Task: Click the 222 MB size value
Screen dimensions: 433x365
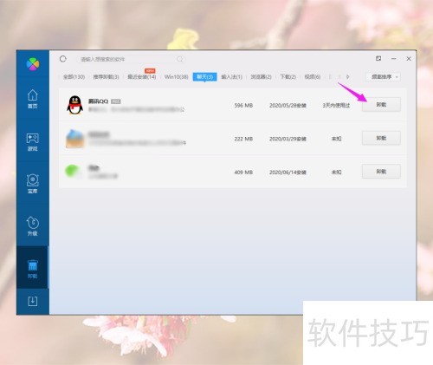Action: 243,139
